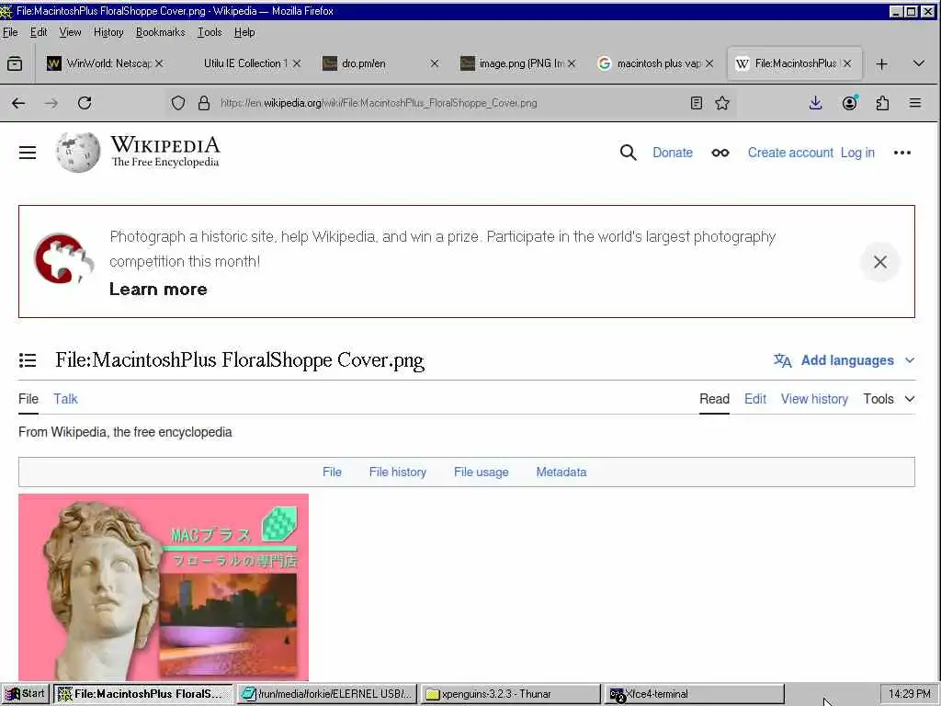Open the Help menu
The image size is (941, 706).
[x=244, y=32]
